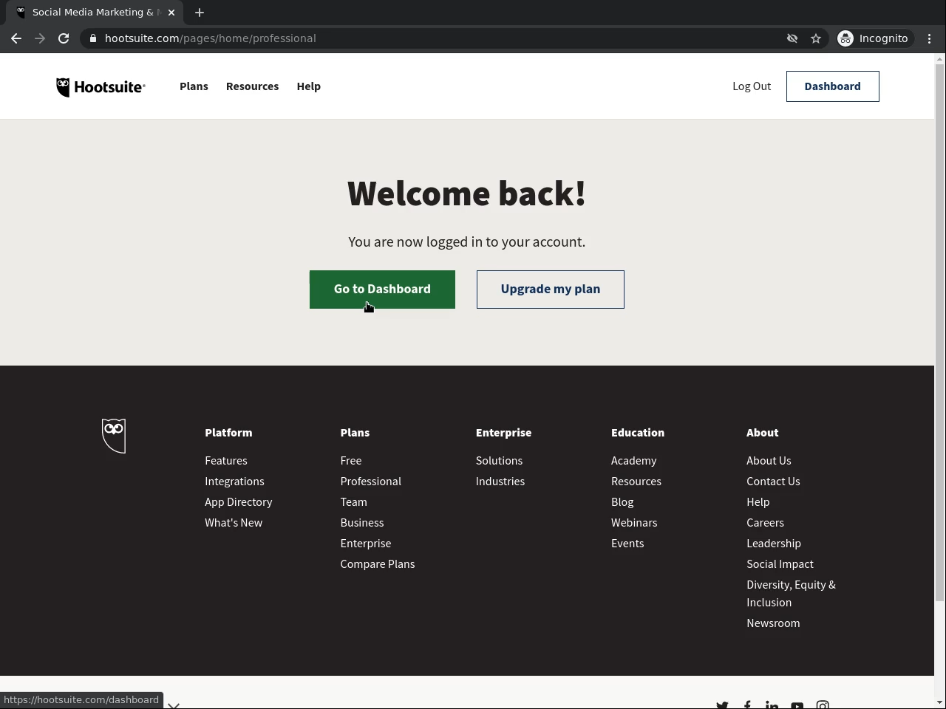Select the Professional plan footer link
The image size is (946, 709).
click(x=371, y=481)
